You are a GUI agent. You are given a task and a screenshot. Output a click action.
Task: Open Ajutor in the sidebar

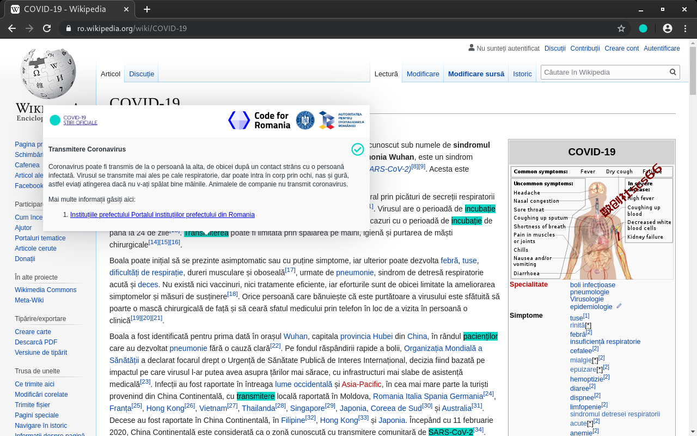pyautogui.click(x=23, y=228)
